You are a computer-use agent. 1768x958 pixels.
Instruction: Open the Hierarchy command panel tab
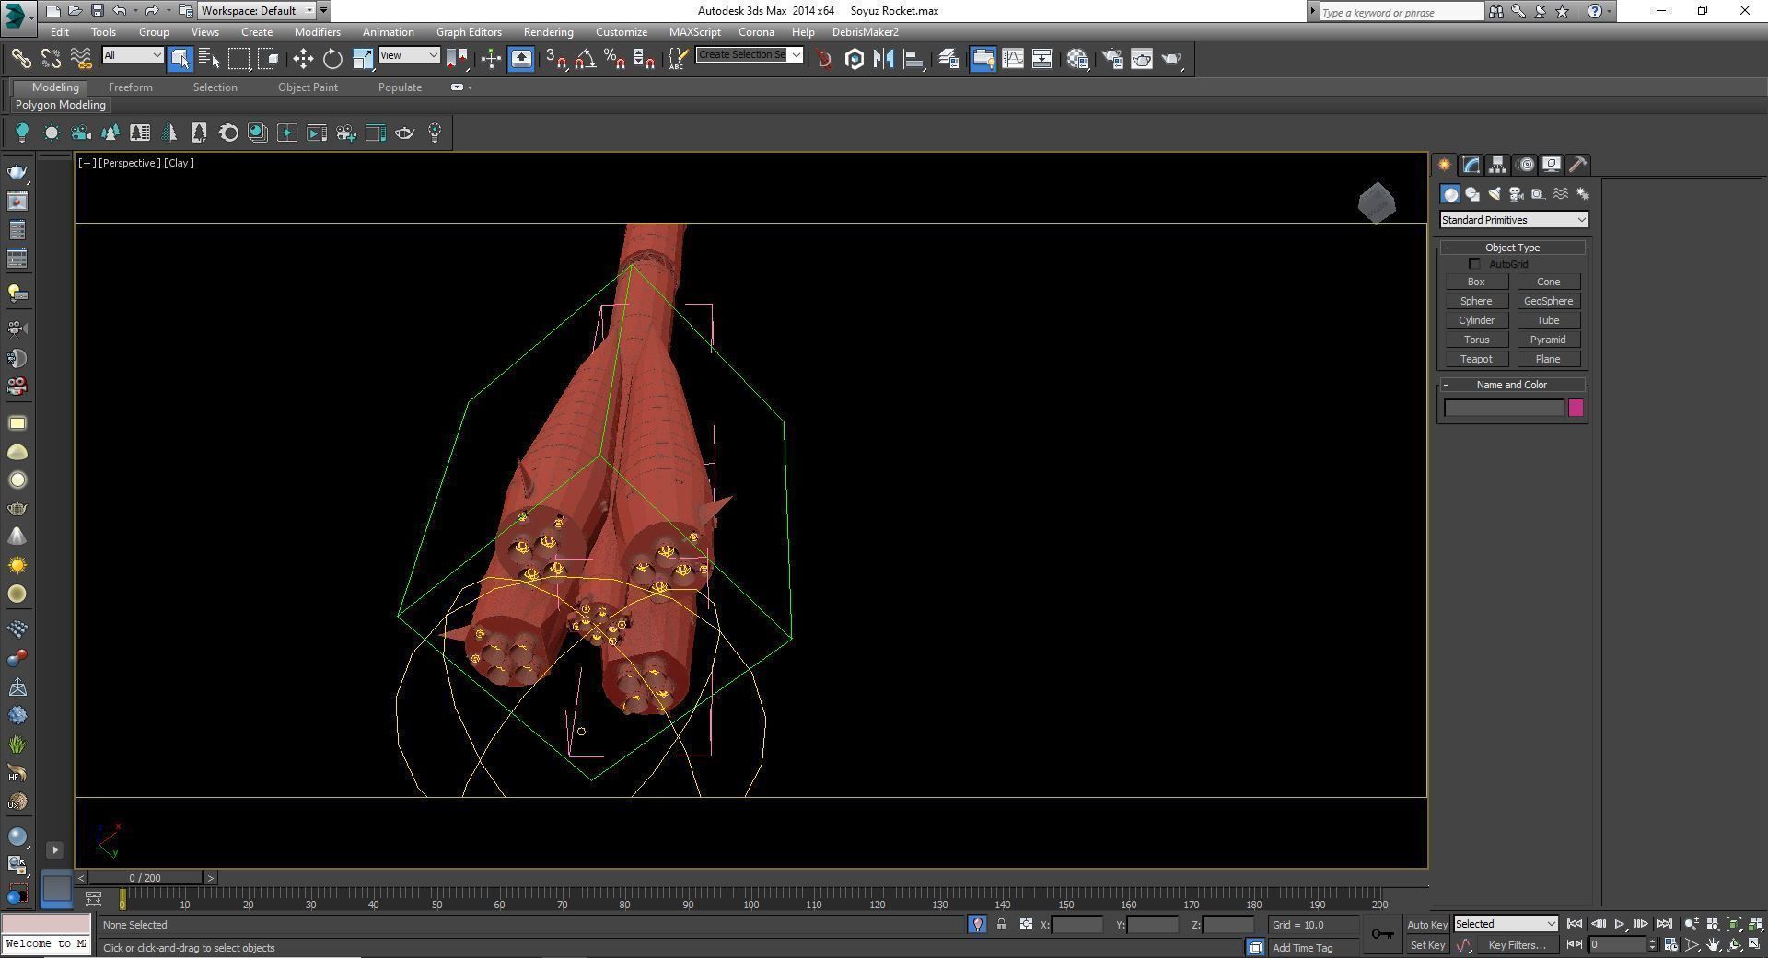(x=1497, y=165)
